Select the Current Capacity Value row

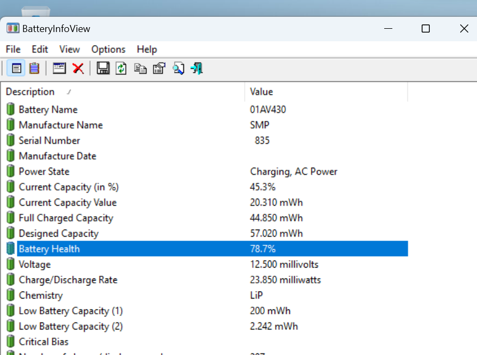point(207,202)
